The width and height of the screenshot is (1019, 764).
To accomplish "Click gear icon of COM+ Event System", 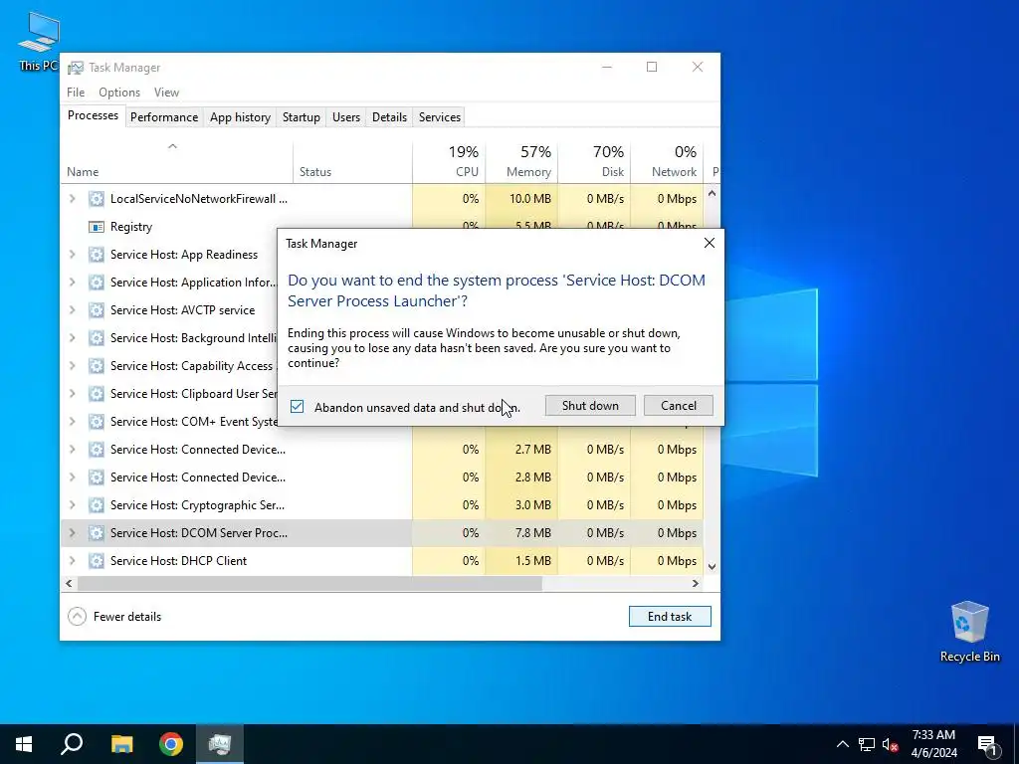I will point(97,422).
